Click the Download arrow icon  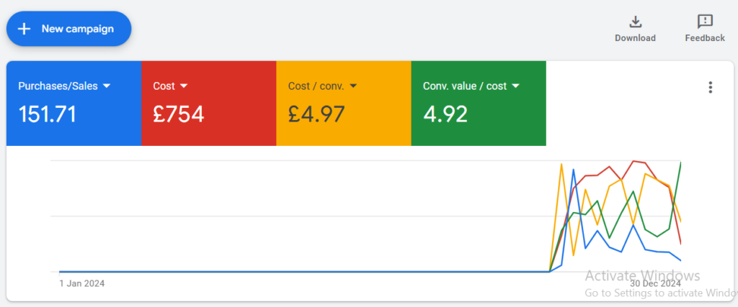(x=635, y=22)
